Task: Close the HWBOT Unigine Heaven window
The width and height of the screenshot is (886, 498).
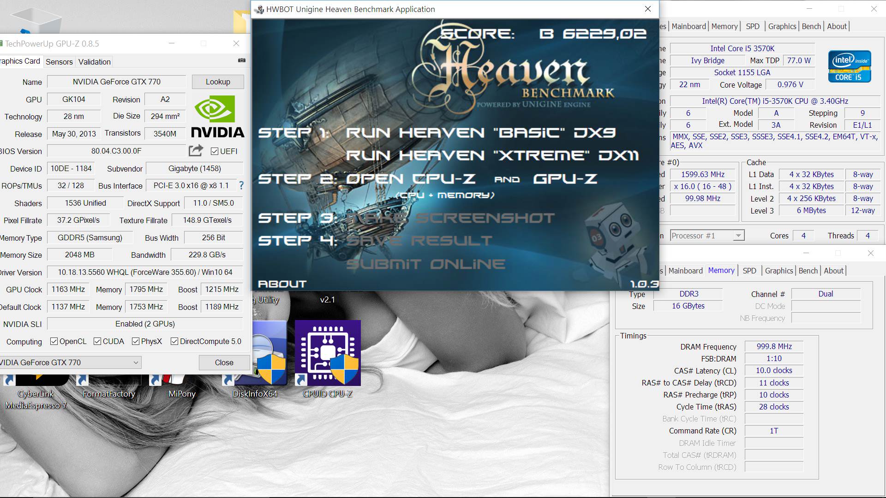Action: pos(648,9)
